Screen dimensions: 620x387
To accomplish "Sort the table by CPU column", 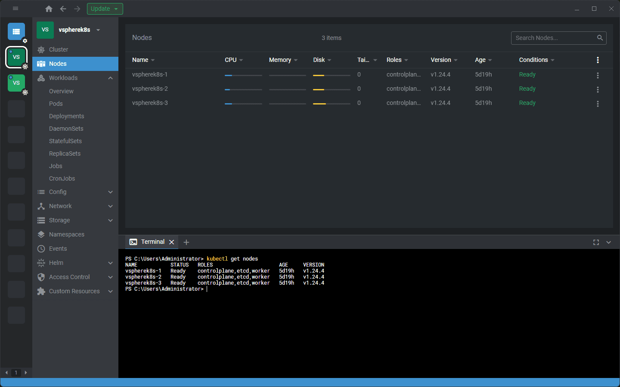I will coord(231,60).
